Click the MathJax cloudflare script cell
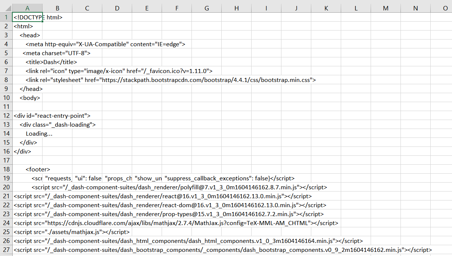452x256 pixels. point(28,223)
